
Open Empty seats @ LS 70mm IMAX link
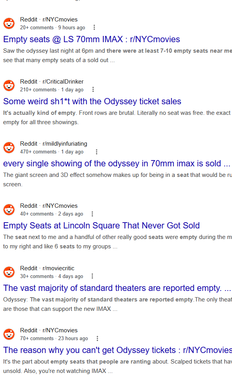(x=92, y=39)
